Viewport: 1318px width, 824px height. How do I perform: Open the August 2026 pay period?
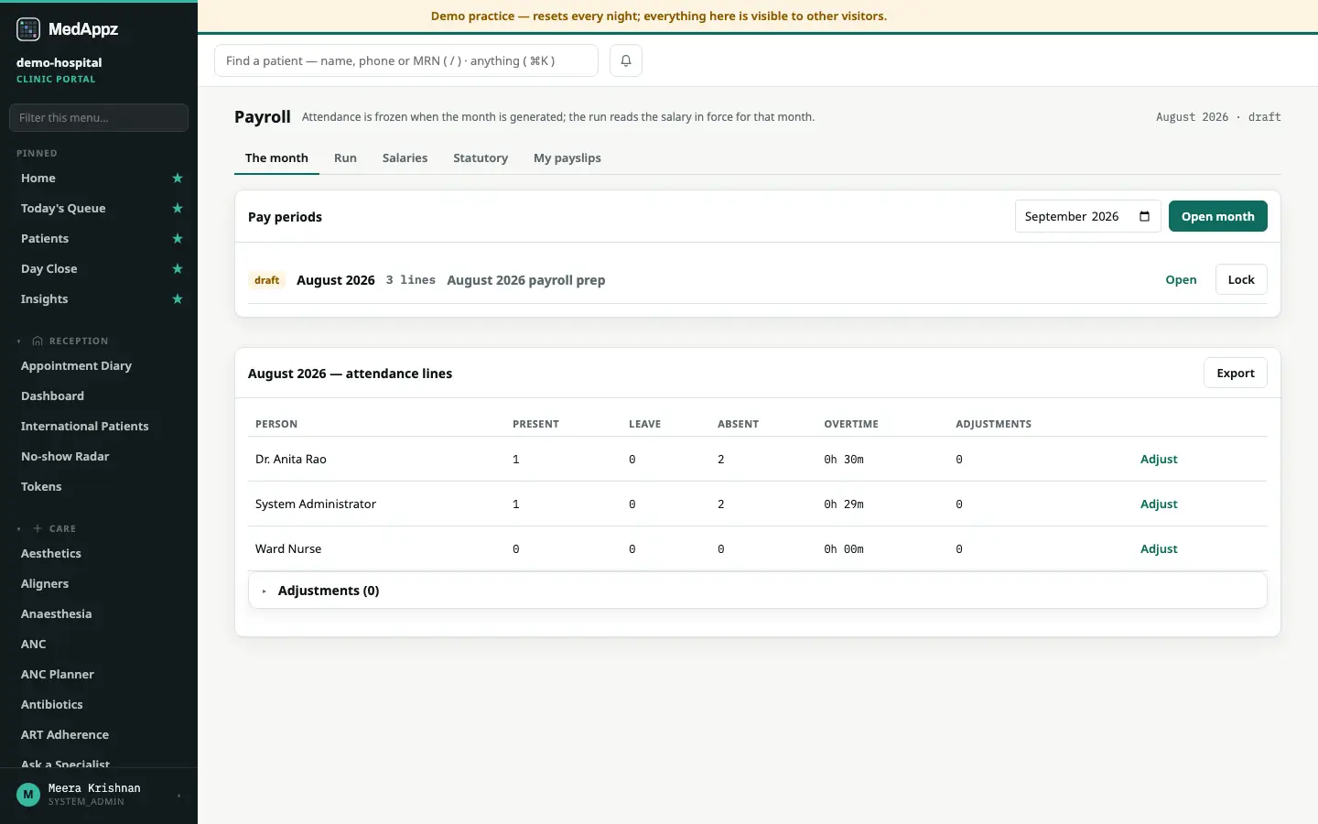[x=1181, y=279]
